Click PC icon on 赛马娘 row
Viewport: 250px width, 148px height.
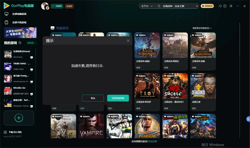coord(31,82)
